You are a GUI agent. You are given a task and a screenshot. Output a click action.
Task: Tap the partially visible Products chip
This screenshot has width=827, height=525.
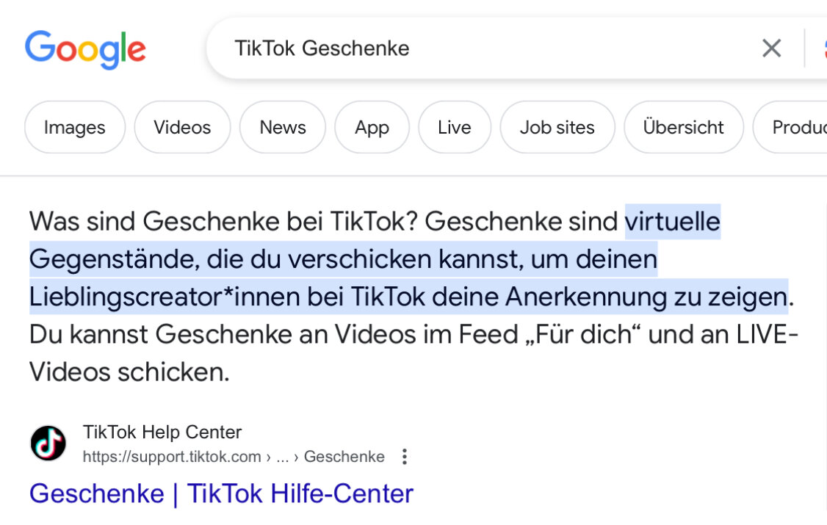coord(797,127)
